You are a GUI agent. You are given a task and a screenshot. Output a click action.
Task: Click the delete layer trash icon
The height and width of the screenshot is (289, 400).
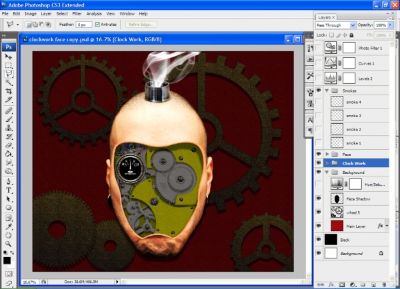(x=384, y=284)
